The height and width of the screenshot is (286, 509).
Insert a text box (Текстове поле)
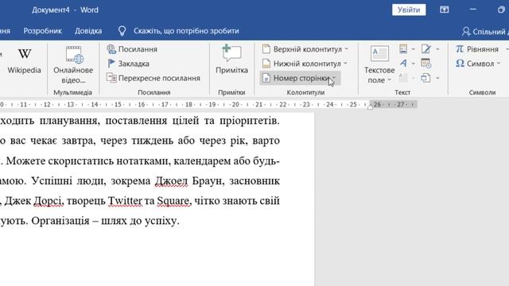coord(379,65)
